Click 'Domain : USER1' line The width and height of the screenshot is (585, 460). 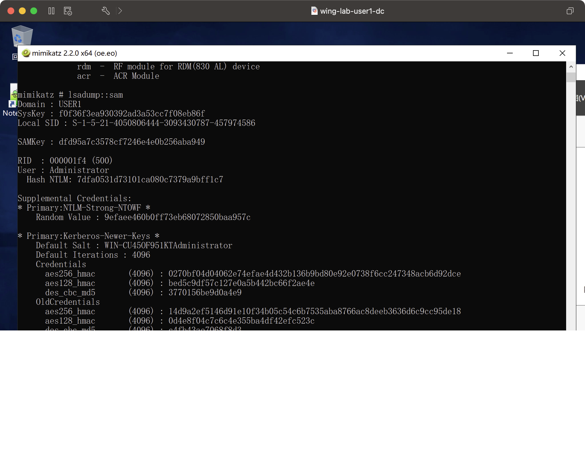(x=50, y=104)
